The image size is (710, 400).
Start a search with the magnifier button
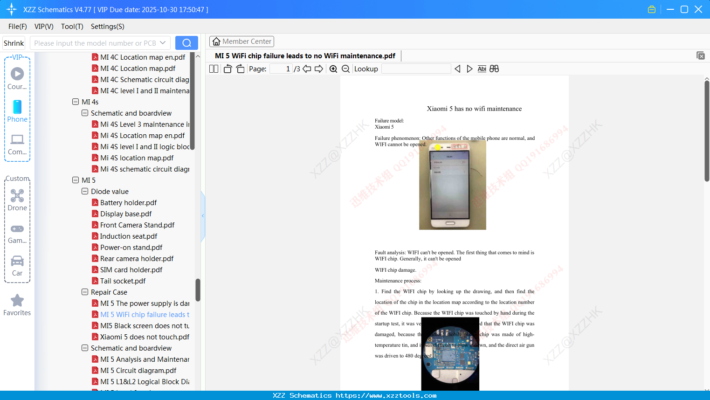point(186,42)
